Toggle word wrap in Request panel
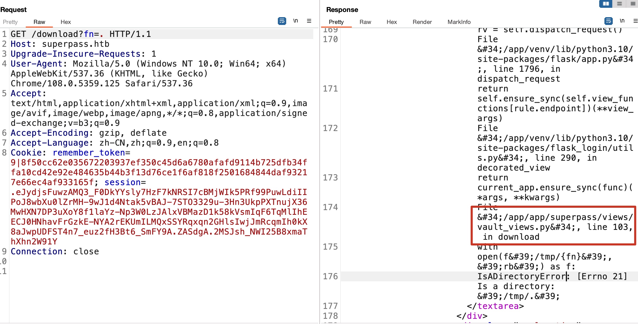 pos(282,21)
